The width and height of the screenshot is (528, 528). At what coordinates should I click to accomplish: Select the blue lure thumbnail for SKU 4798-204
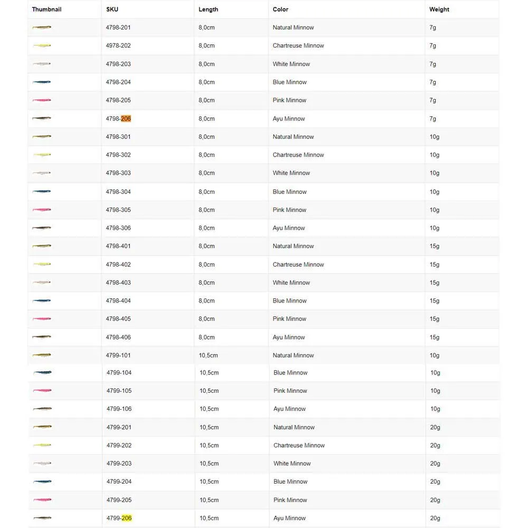coord(42,82)
